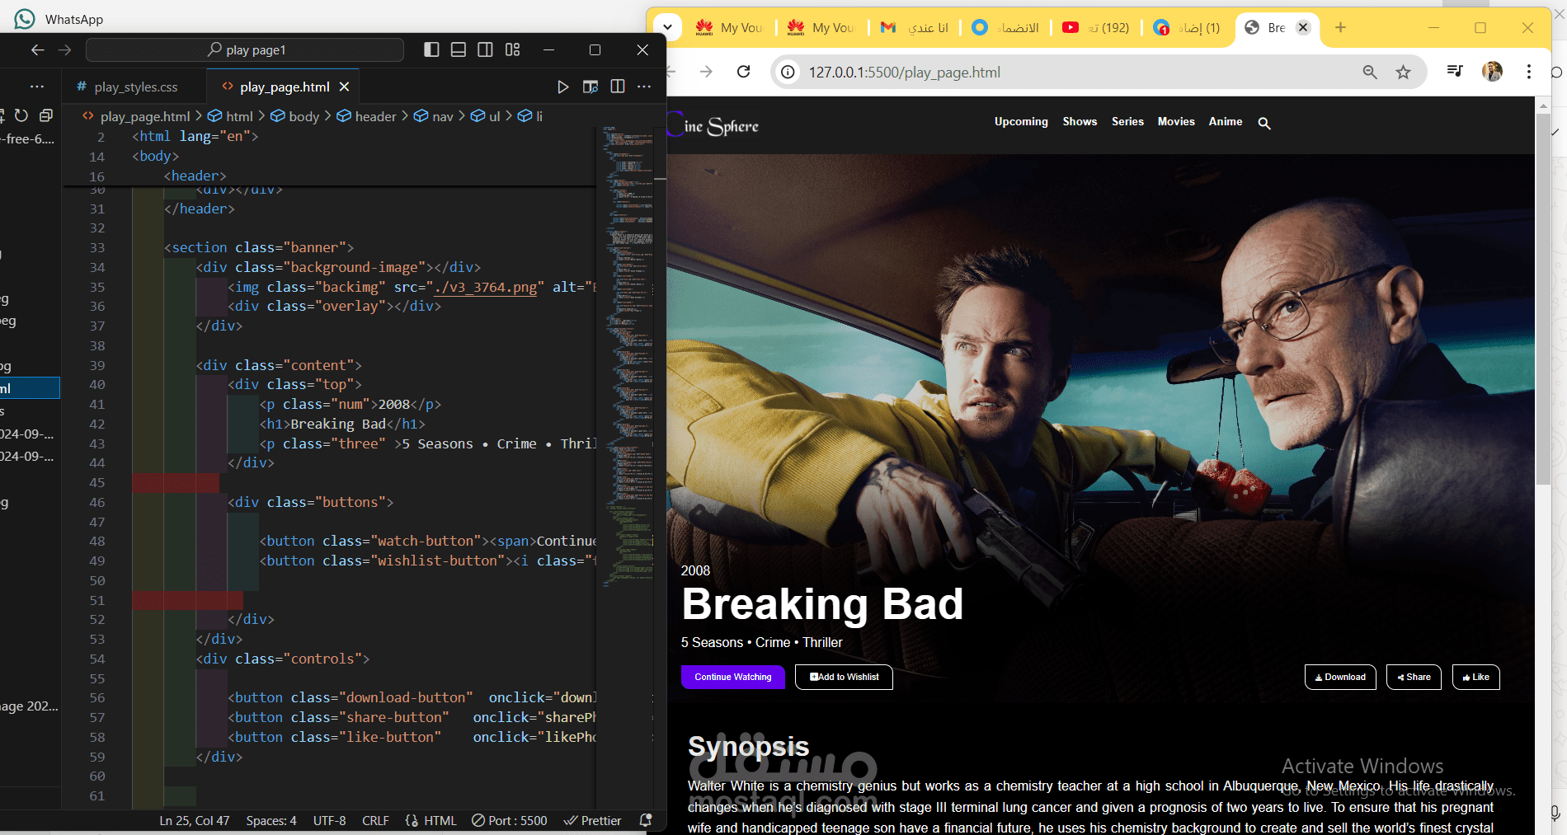
Task: Go forward in VS Code navigation history
Action: coord(65,50)
